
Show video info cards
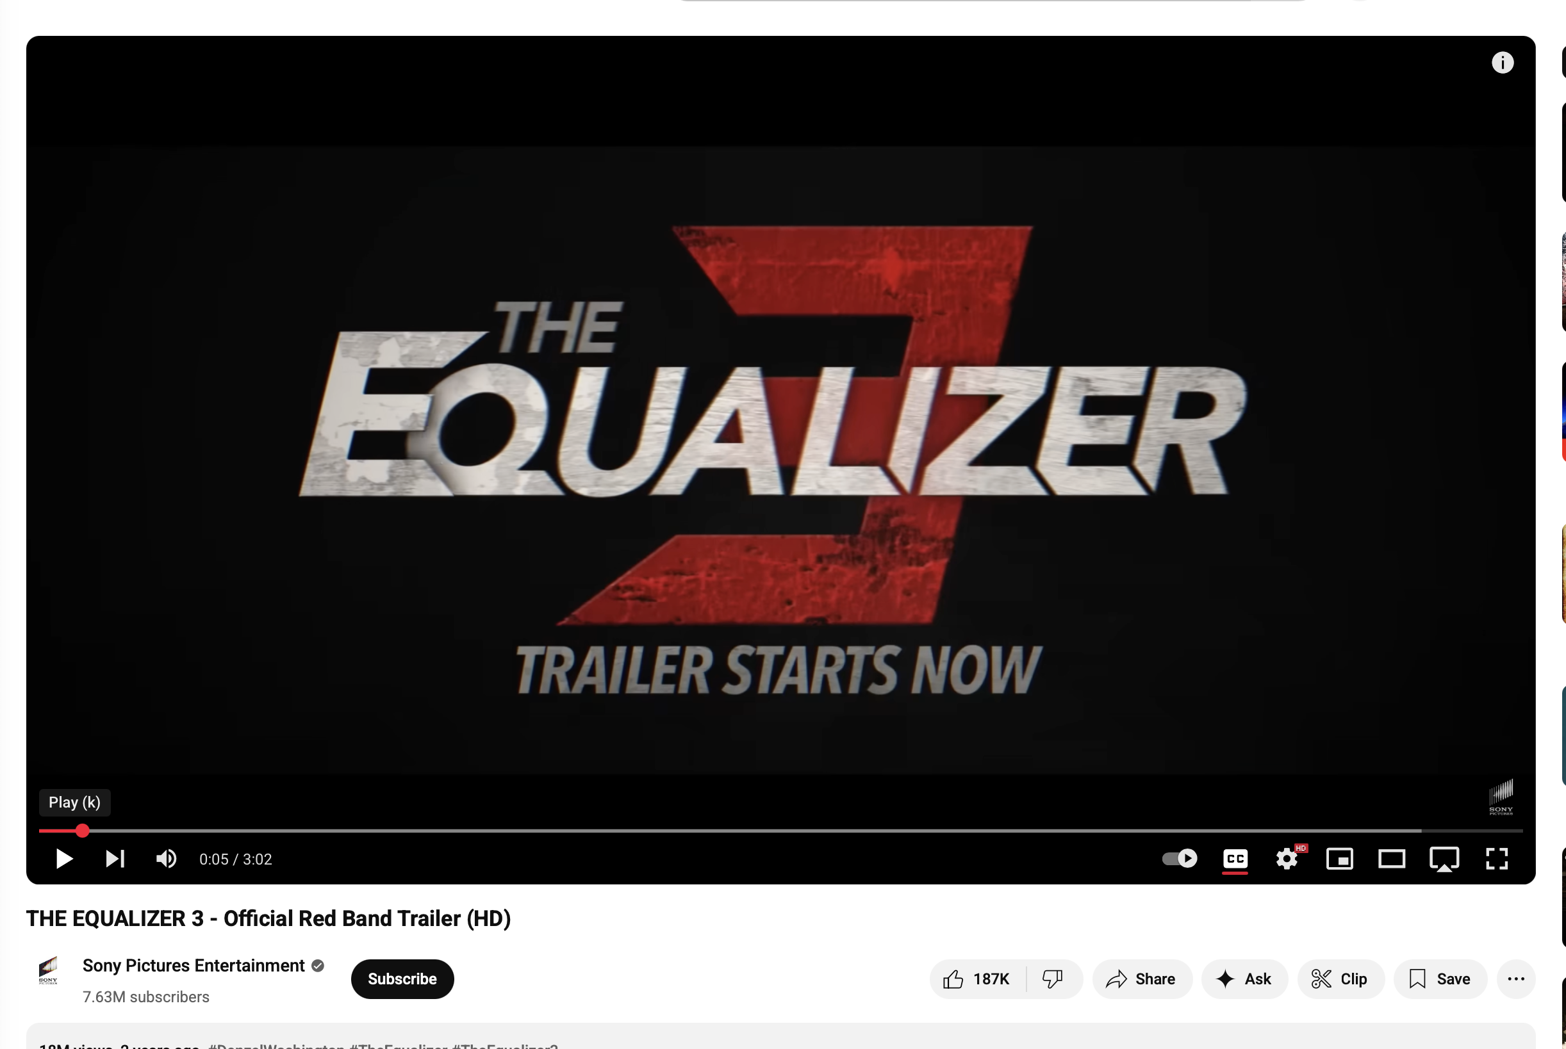click(x=1503, y=62)
